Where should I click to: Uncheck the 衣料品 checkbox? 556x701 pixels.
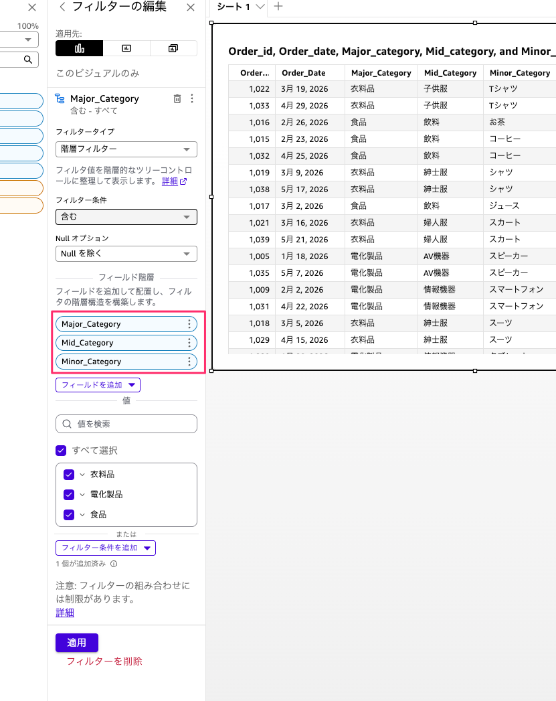pyautogui.click(x=69, y=474)
